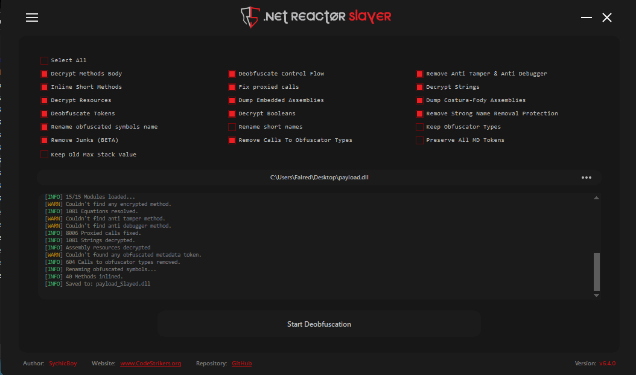This screenshot has height=375, width=636.
Task: Check Preserve All MD Tokens
Action: [419, 139]
